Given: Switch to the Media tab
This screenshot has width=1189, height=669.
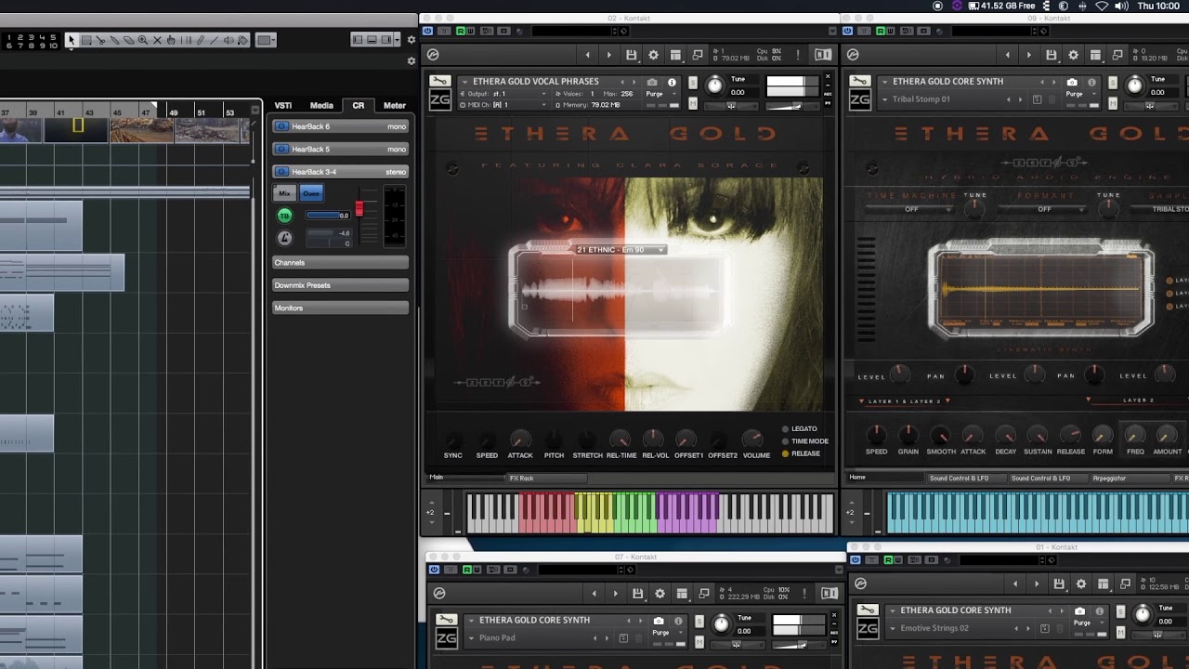Looking at the screenshot, I should (x=321, y=105).
